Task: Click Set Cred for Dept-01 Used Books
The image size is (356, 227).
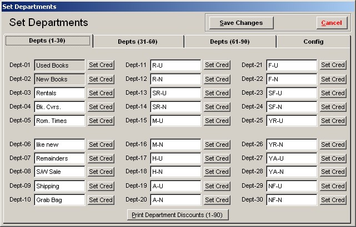Action: 101,65
